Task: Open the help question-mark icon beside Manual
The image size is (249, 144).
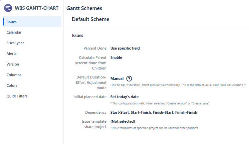Action: pos(129,78)
